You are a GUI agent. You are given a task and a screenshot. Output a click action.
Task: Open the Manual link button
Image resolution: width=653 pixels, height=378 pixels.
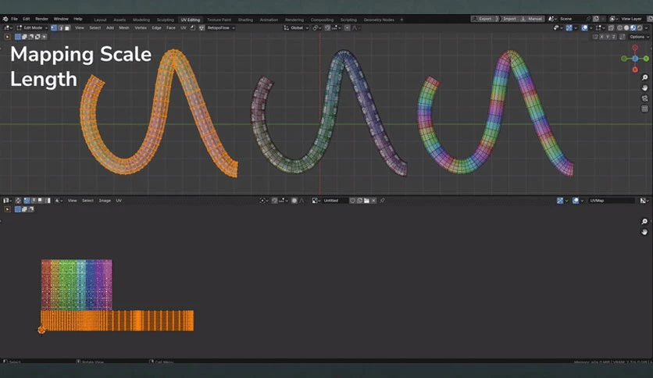[x=532, y=20]
